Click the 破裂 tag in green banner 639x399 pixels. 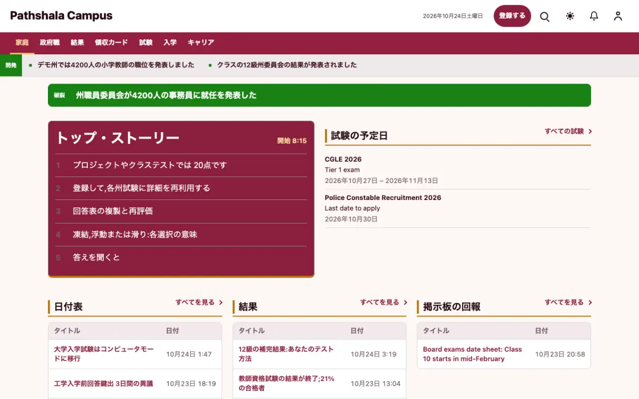point(59,95)
